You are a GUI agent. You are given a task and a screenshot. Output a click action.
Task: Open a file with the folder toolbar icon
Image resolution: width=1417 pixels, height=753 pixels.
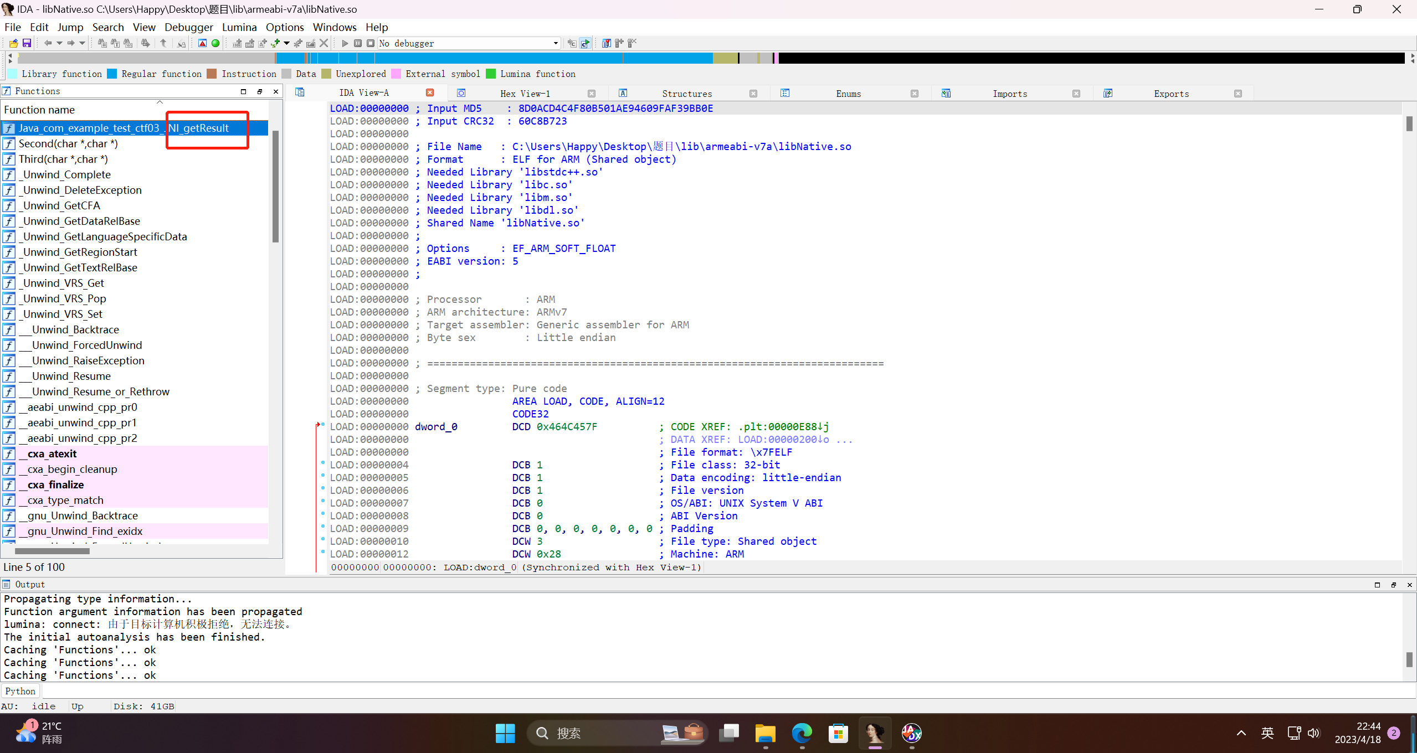click(13, 43)
